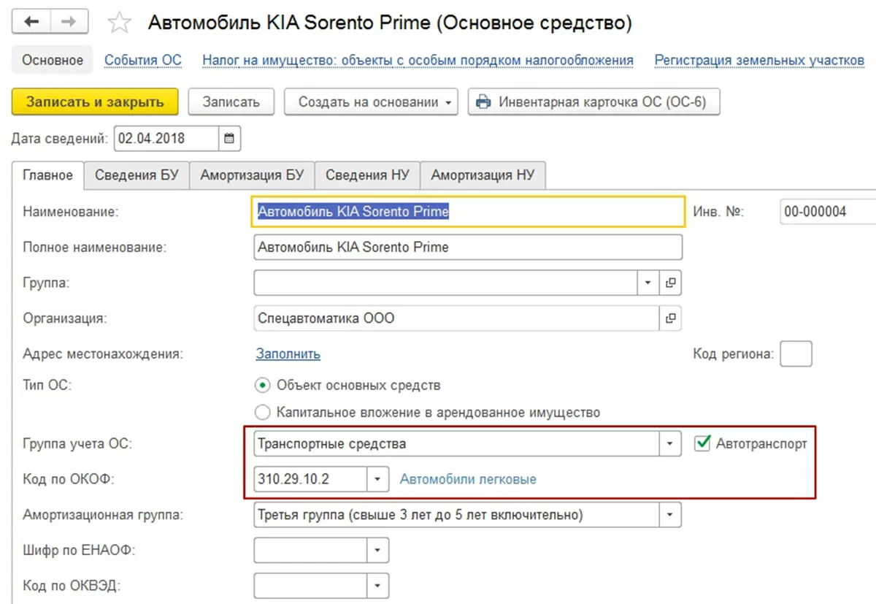The height and width of the screenshot is (604, 876).
Task: Switch to the Сведения БУ tab
Action: click(137, 175)
